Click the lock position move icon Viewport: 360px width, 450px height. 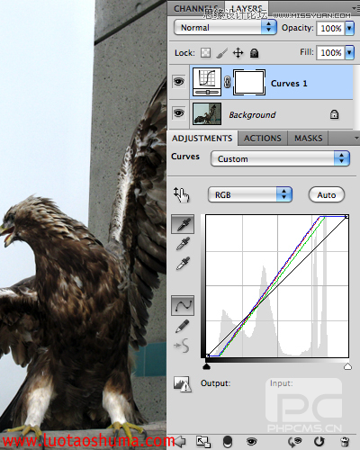238,53
